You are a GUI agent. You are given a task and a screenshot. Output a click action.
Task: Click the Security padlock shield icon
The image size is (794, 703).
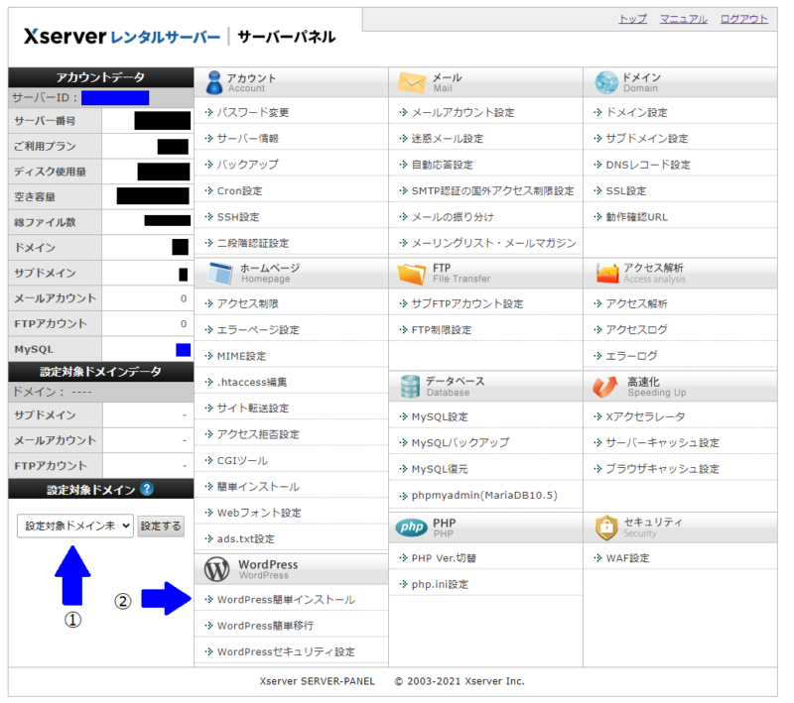pyautogui.click(x=606, y=527)
